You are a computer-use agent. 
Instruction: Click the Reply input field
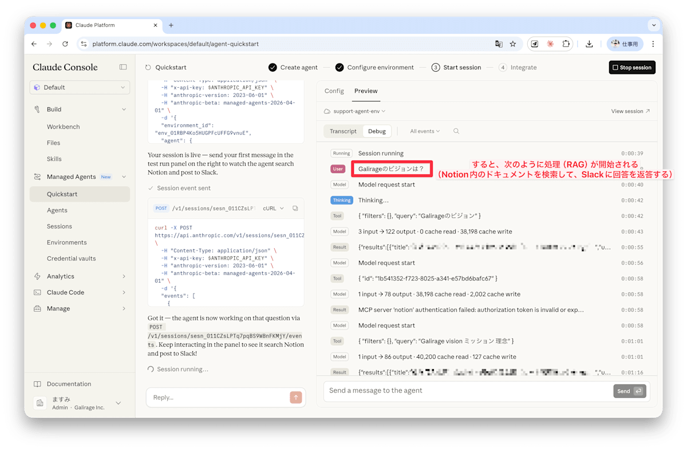(x=218, y=397)
